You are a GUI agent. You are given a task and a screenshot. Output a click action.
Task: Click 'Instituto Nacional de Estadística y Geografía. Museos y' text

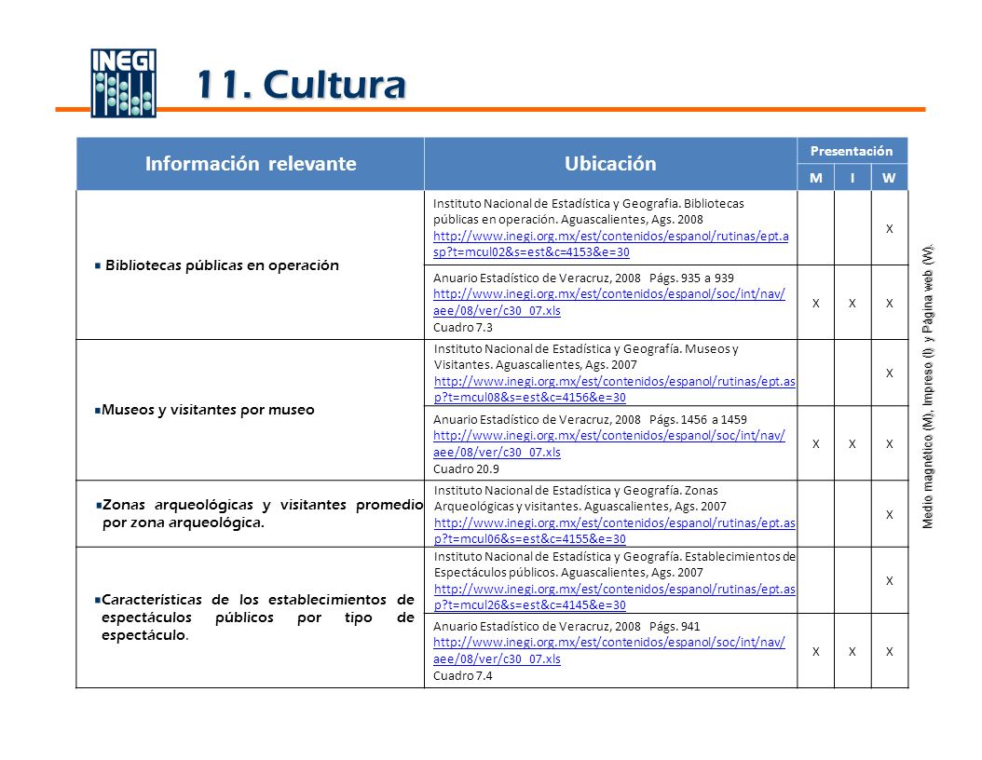[x=586, y=348]
